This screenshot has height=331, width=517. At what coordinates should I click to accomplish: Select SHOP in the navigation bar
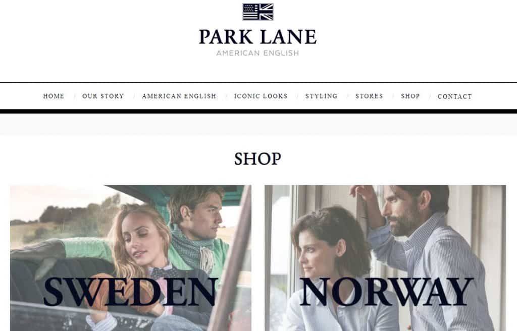[x=410, y=96]
